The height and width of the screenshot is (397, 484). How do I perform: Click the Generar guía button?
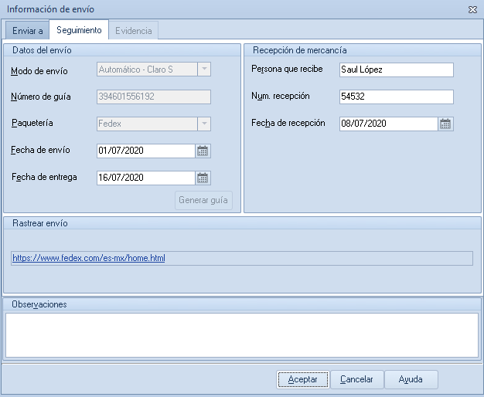[203, 200]
